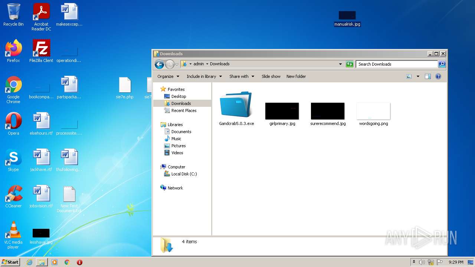Select makesexcep... Word document icon
This screenshot has height=267, width=475.
coord(69,15)
